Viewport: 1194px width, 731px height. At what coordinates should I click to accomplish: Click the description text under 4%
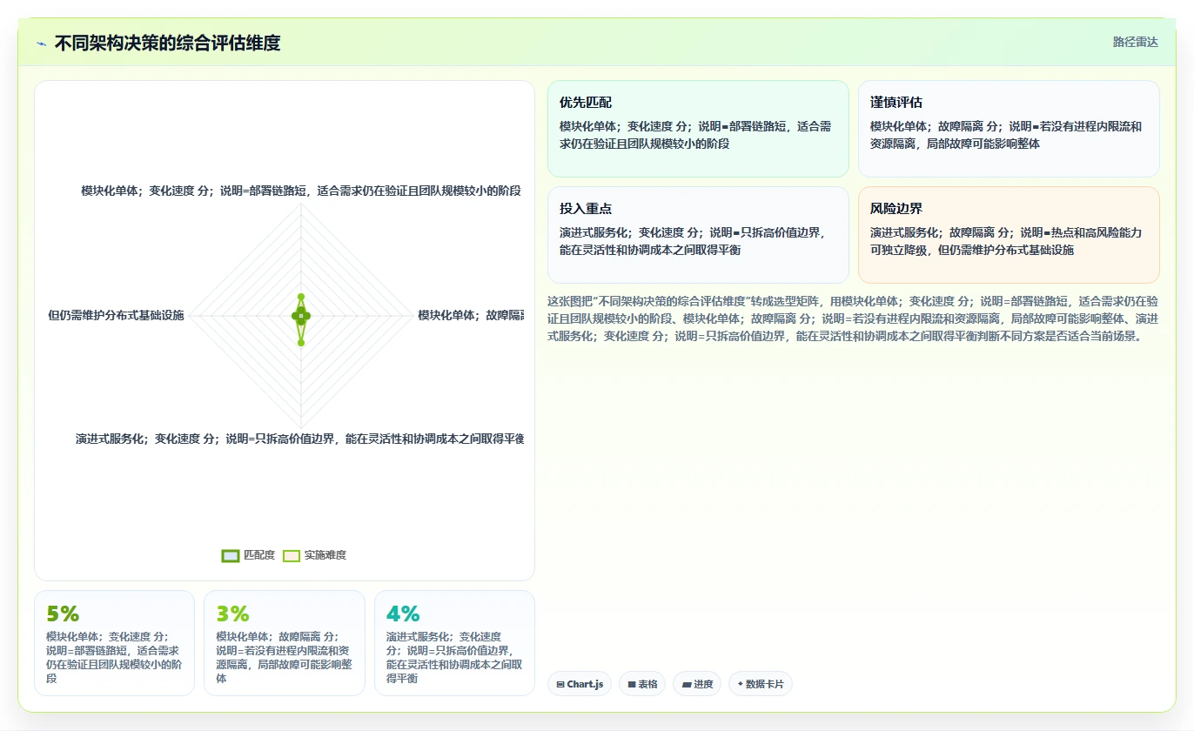click(x=454, y=657)
